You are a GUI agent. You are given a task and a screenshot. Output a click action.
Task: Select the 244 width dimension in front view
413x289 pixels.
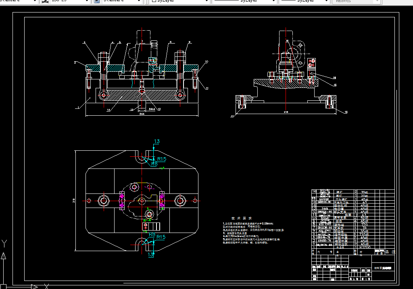142,114
